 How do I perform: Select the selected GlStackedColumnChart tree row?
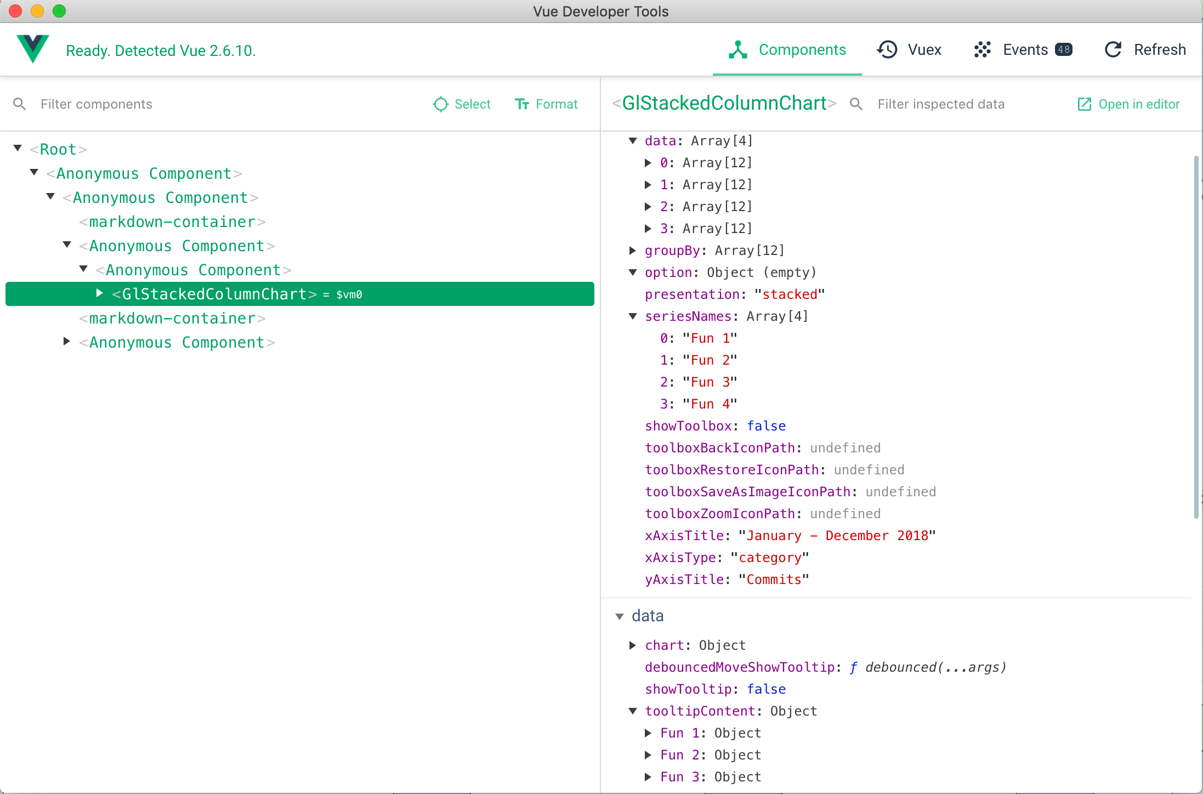point(300,294)
